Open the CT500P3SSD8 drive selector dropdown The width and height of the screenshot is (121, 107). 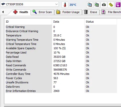click(x=29, y=4)
